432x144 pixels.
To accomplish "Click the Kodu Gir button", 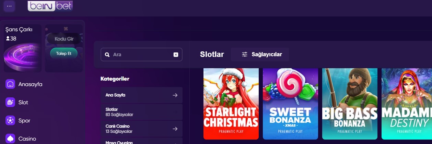I will pyautogui.click(x=64, y=39).
